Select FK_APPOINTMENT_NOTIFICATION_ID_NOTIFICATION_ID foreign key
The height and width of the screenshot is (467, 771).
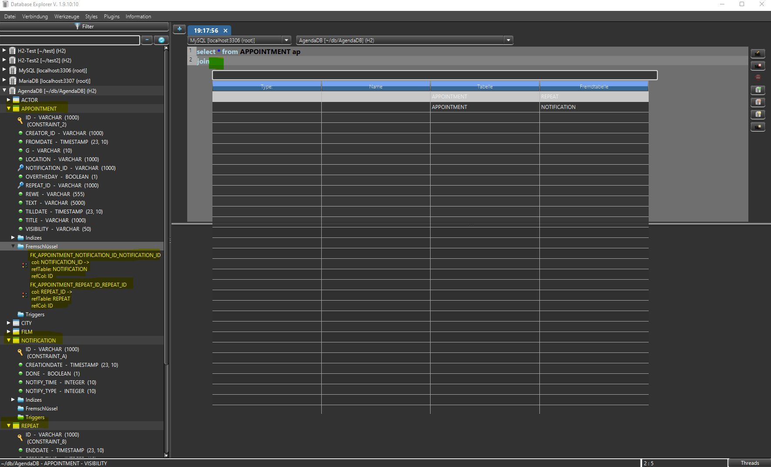[95, 255]
